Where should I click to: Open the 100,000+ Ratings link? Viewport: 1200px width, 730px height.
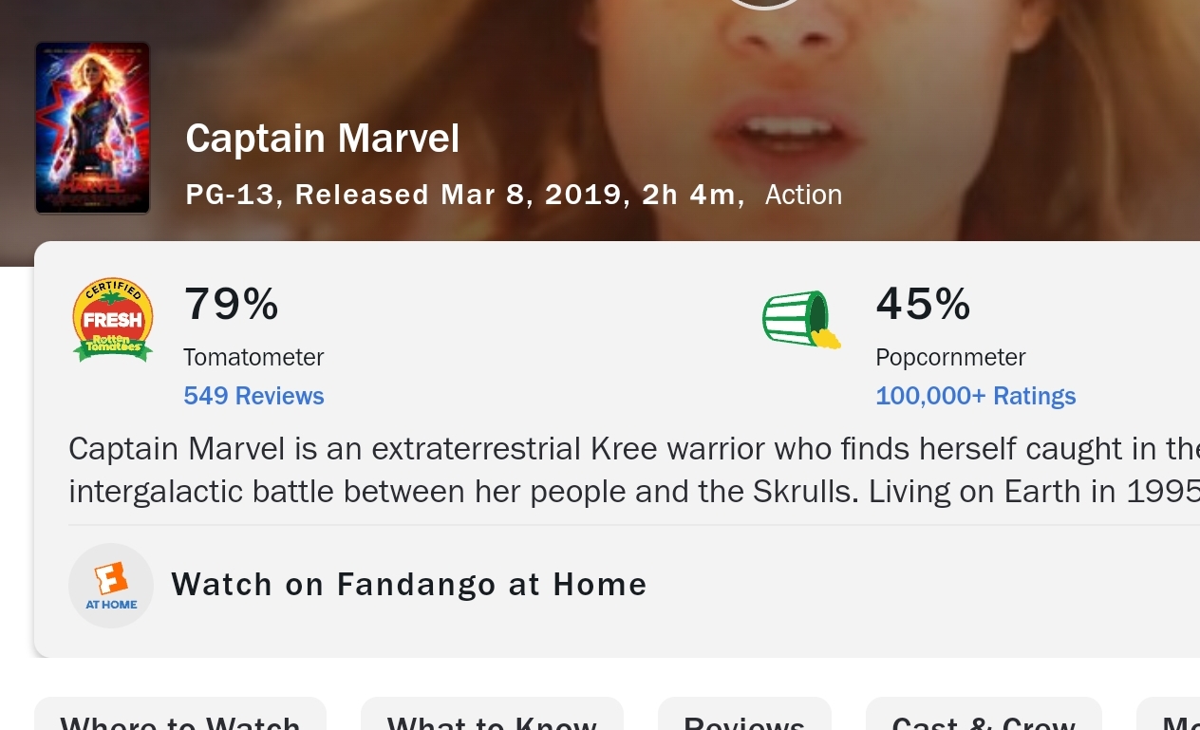[x=975, y=396]
